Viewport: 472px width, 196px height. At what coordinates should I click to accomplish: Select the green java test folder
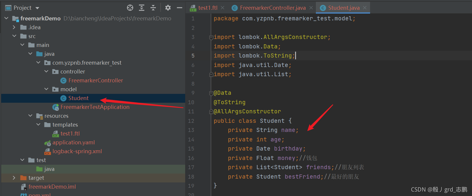pos(49,169)
